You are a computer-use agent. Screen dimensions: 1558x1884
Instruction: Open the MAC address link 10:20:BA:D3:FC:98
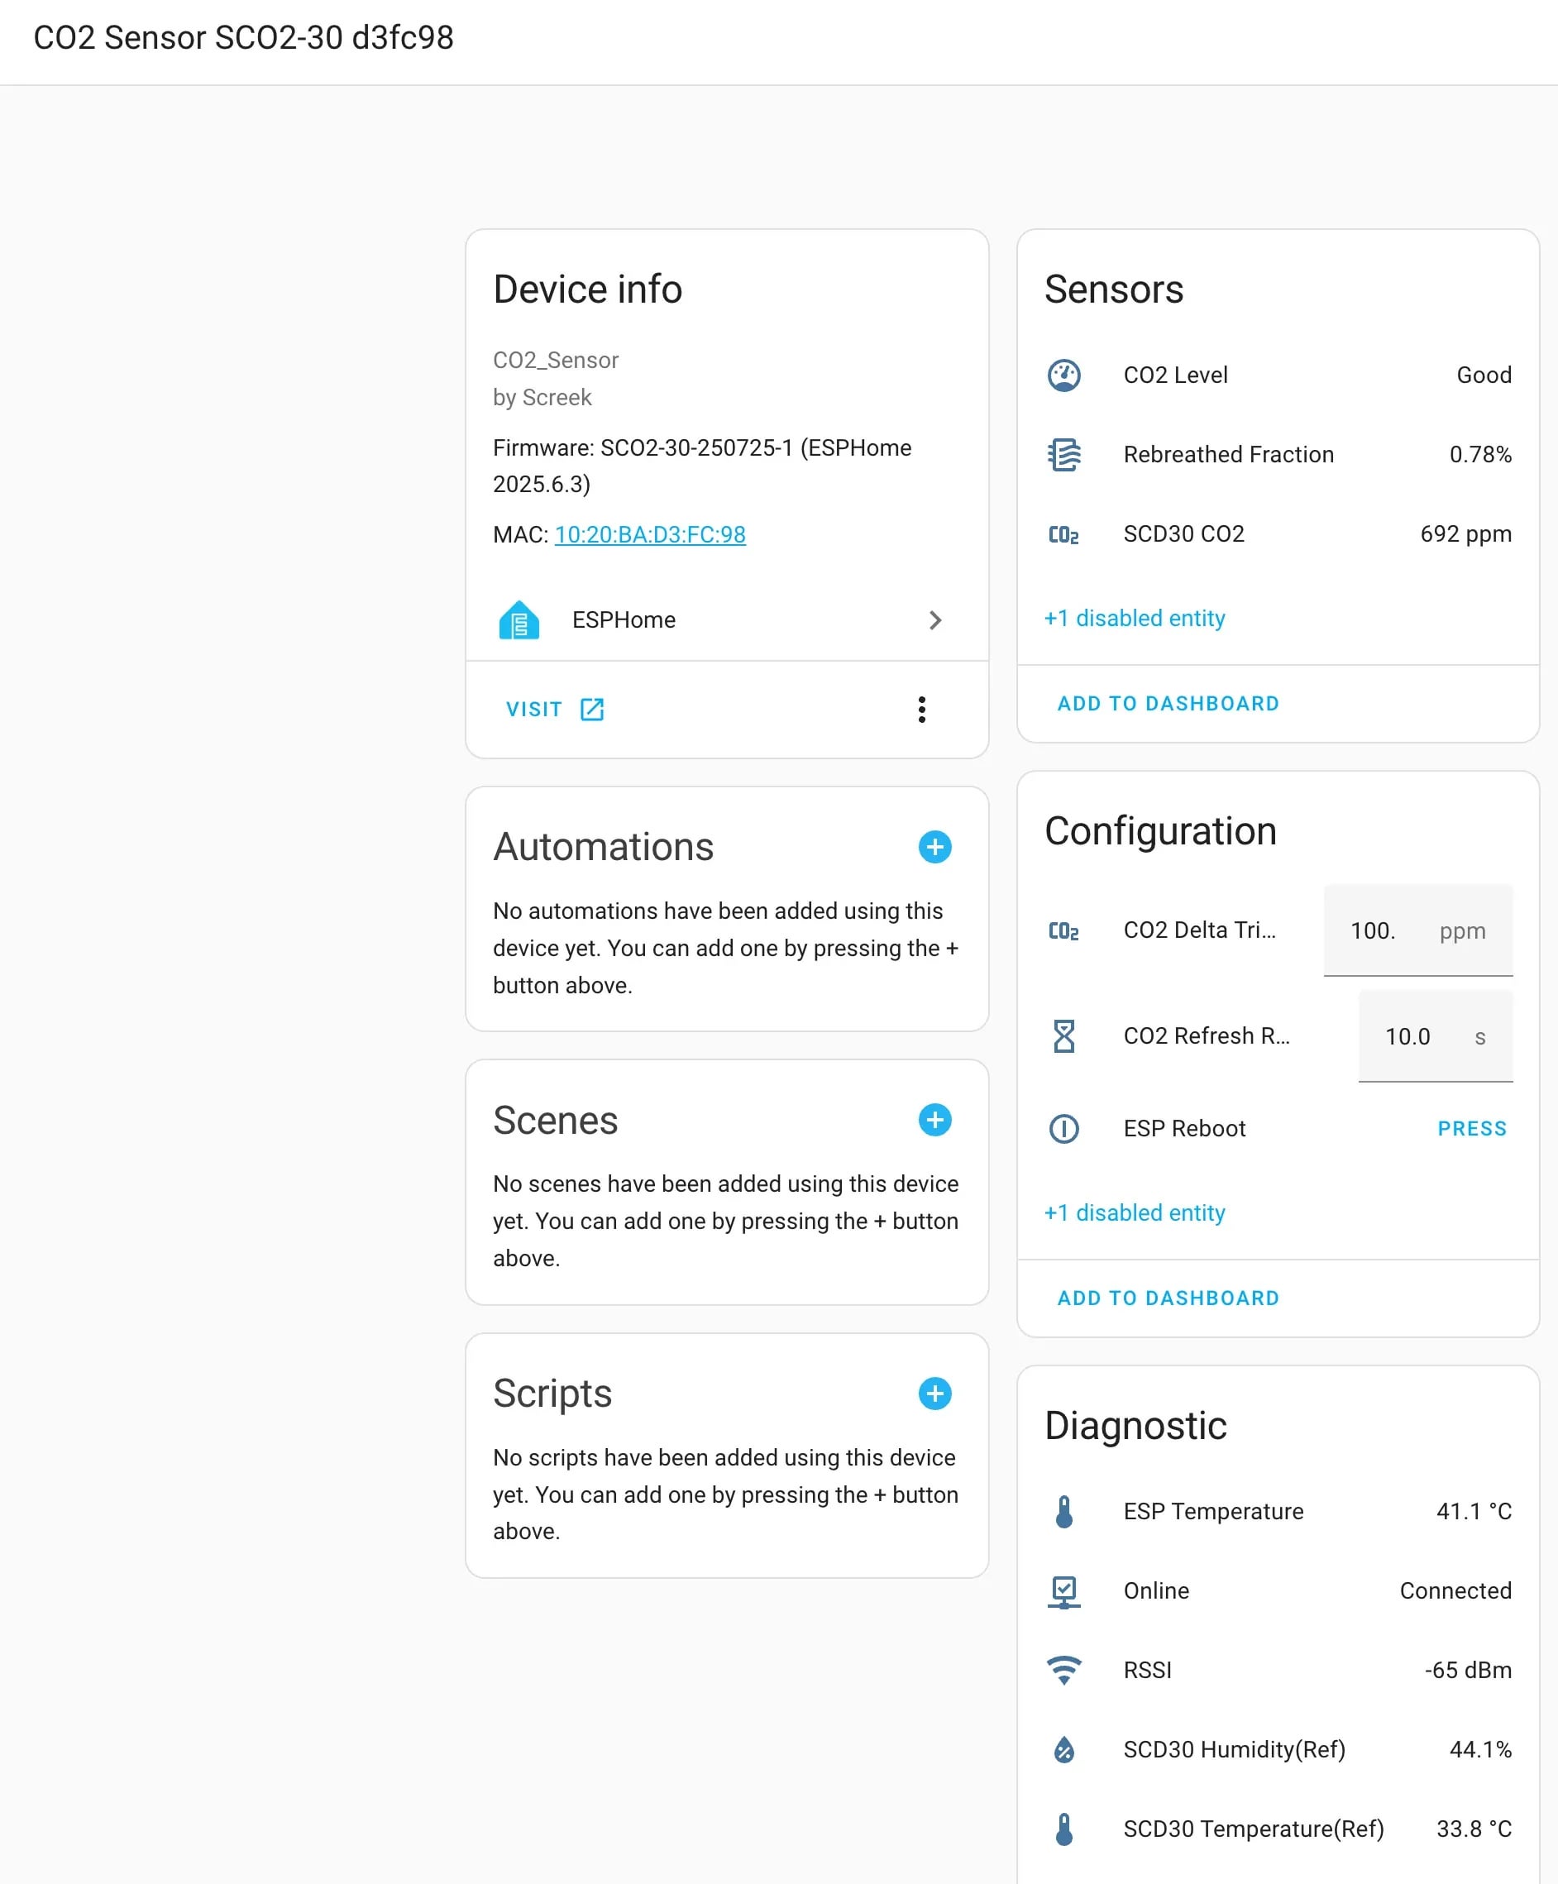(x=649, y=535)
